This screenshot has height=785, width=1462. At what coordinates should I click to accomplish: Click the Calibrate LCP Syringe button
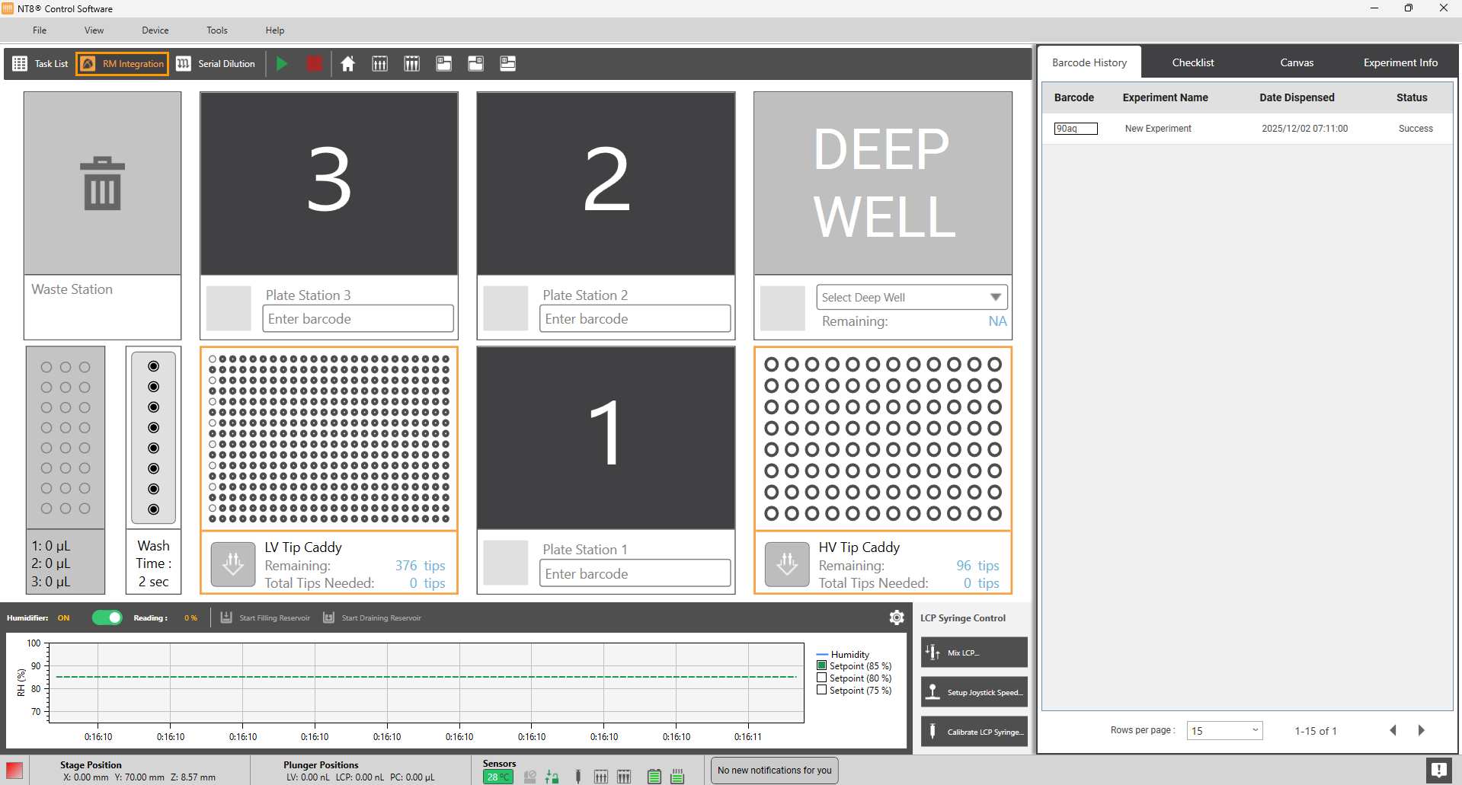(974, 732)
